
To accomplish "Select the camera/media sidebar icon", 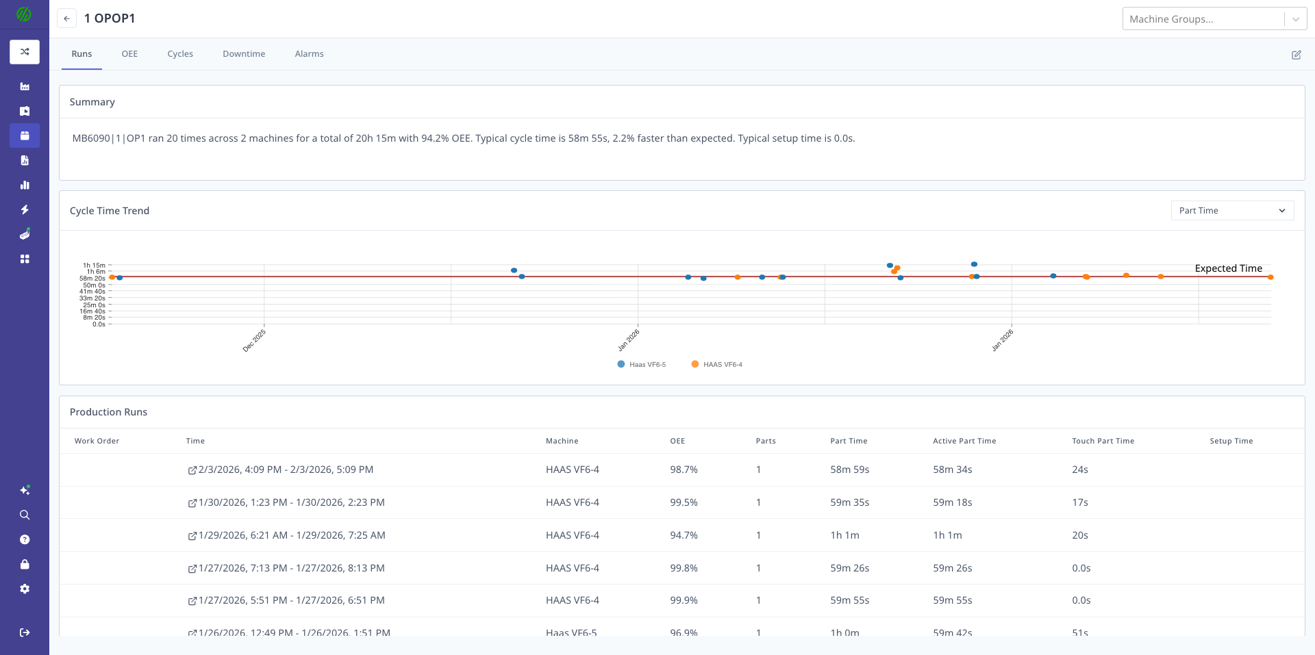I will point(25,111).
